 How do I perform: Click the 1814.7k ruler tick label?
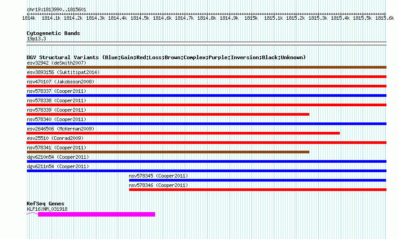click(185, 18)
